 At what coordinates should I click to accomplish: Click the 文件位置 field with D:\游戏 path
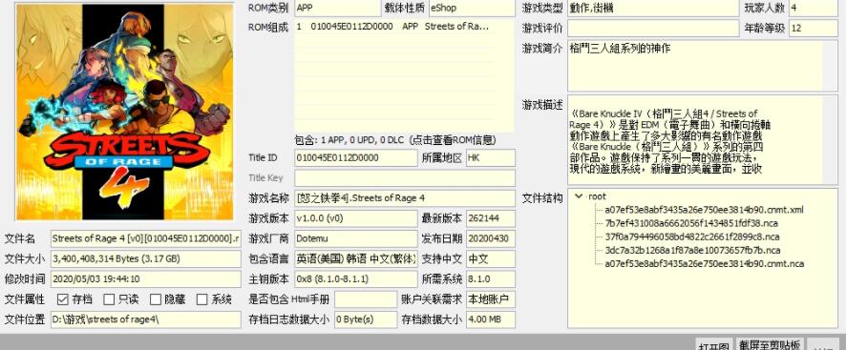146,319
